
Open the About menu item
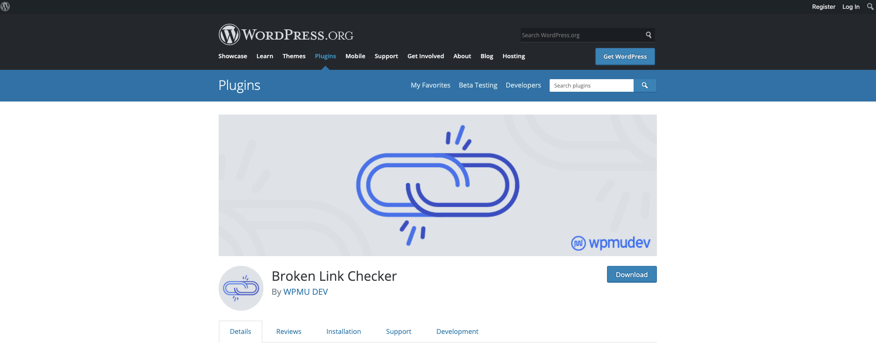click(x=462, y=56)
